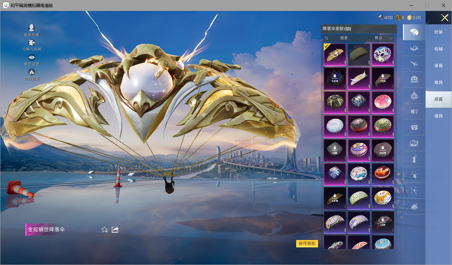Toggle 展示设置 eye display settings
This screenshot has height=265, width=452.
(x=32, y=57)
